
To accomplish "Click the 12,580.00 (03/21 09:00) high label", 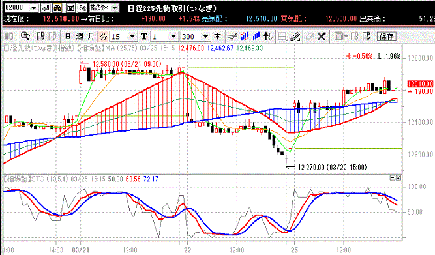I will (127, 64).
